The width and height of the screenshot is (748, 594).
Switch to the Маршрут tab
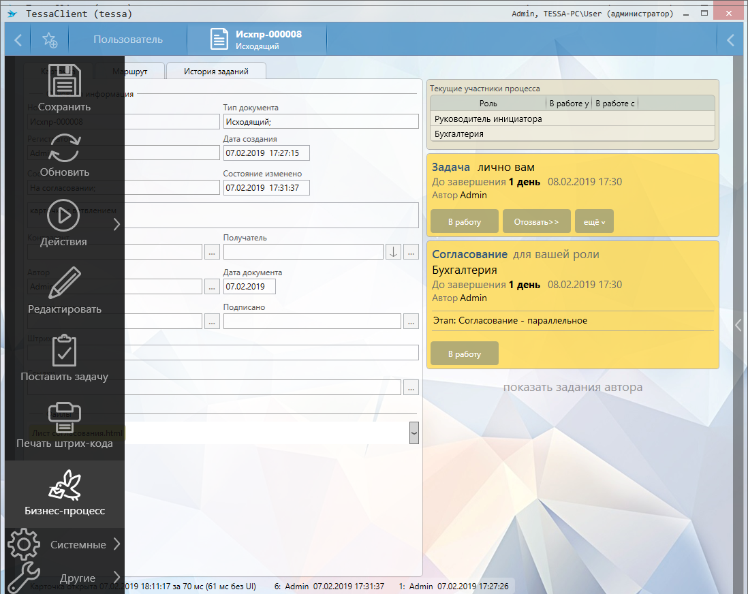tap(129, 71)
